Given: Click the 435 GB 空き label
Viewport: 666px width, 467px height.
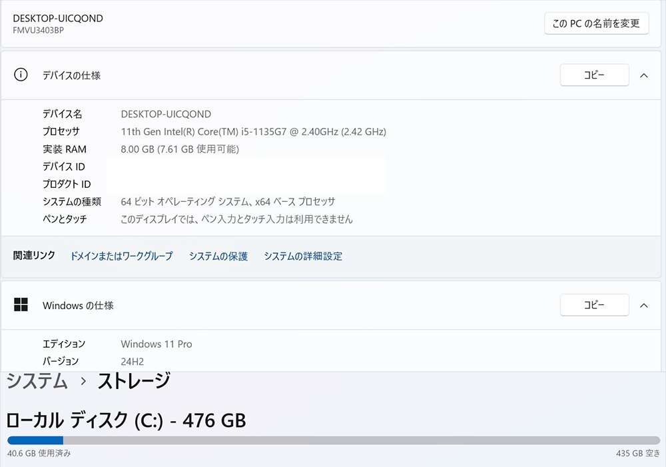Looking at the screenshot, I should (x=638, y=454).
